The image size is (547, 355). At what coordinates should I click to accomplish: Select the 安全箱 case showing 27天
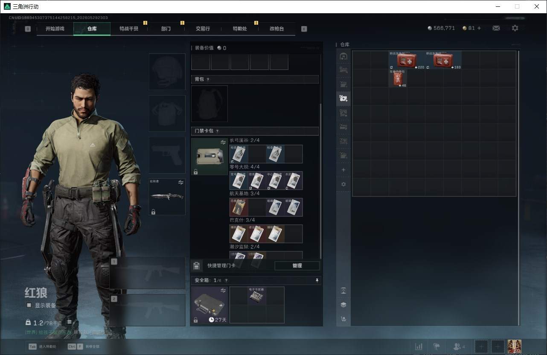(x=209, y=305)
